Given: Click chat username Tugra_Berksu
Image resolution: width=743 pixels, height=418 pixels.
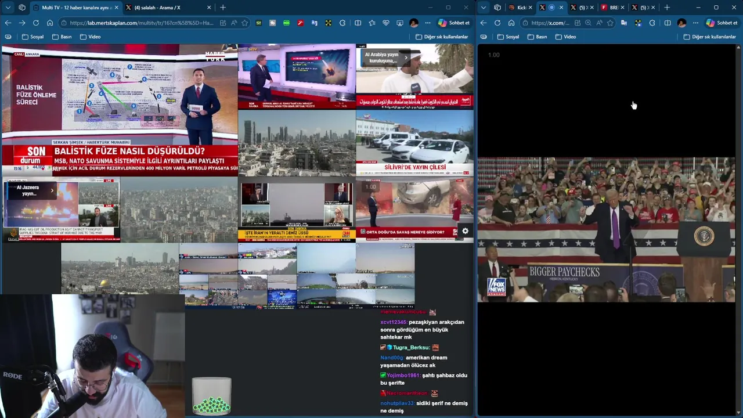Looking at the screenshot, I should coord(412,347).
